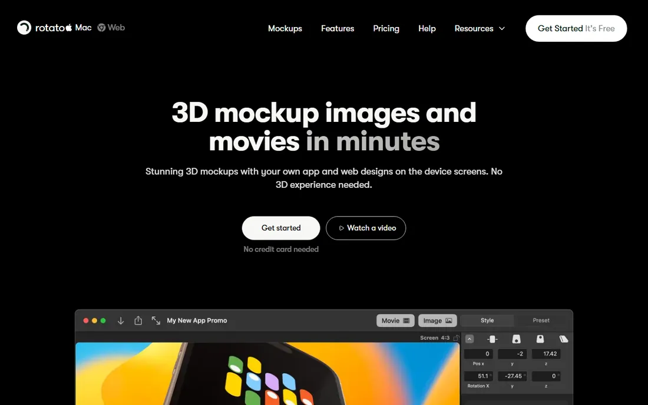Click the Watch a video button
Image resolution: width=648 pixels, height=405 pixels.
pos(366,228)
